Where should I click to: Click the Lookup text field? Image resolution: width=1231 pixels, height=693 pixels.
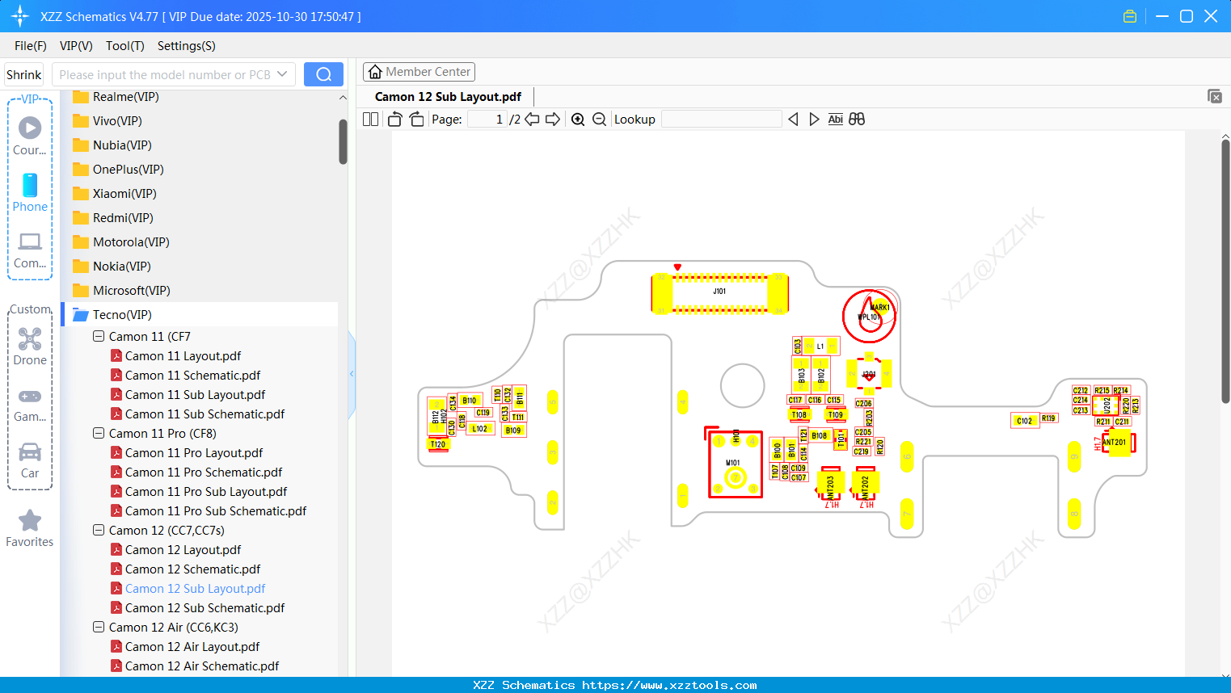pos(722,120)
